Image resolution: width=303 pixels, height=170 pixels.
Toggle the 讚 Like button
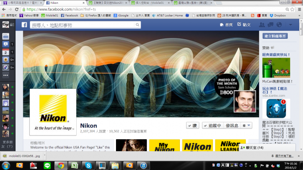[193, 126]
